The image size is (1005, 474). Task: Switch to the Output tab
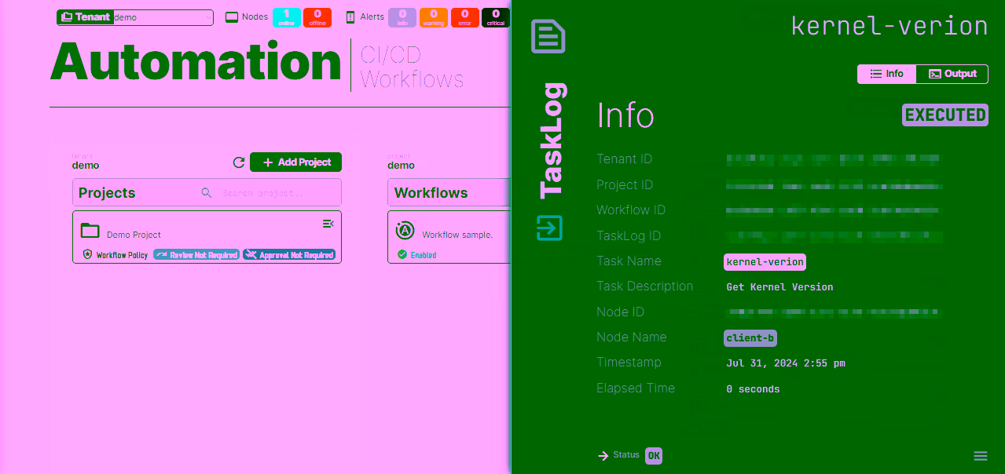(952, 74)
